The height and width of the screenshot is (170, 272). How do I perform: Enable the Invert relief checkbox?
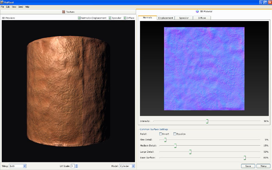[160, 134]
